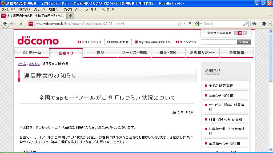Click the 検索 site search button

click(x=244, y=42)
